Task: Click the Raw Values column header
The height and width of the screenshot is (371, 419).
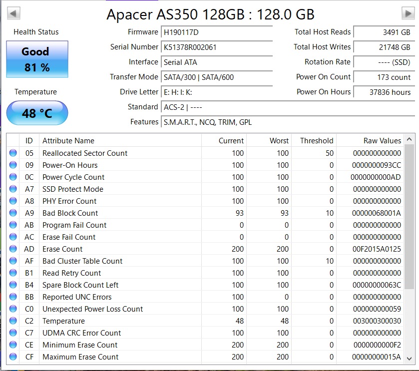Action: [371, 140]
